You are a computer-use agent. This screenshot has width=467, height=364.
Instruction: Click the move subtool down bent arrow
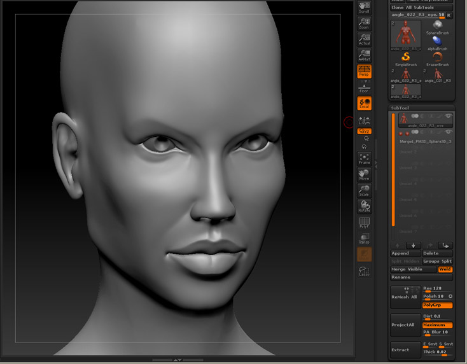click(445, 246)
